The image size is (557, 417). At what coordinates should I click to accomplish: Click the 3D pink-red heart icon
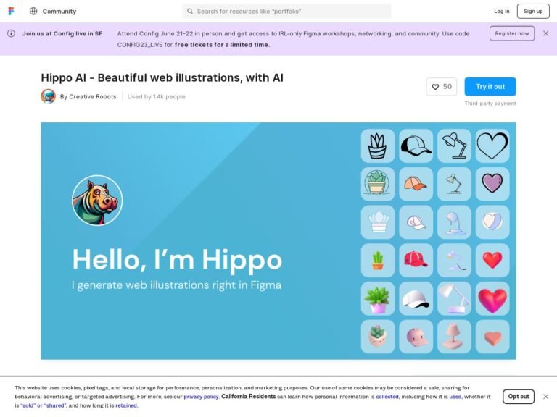click(492, 298)
